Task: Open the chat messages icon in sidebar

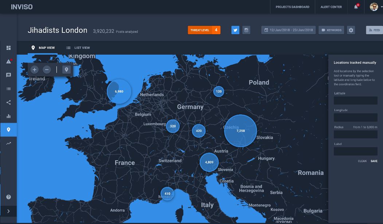Action: pos(8,75)
